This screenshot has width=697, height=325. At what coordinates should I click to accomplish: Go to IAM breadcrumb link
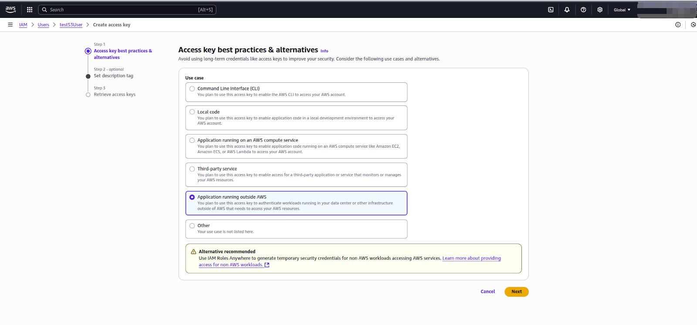(23, 25)
